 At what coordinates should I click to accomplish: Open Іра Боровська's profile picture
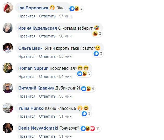[x=8, y=9]
